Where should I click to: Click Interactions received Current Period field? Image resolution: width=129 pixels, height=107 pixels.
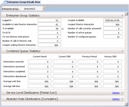[x=40, y=62]
